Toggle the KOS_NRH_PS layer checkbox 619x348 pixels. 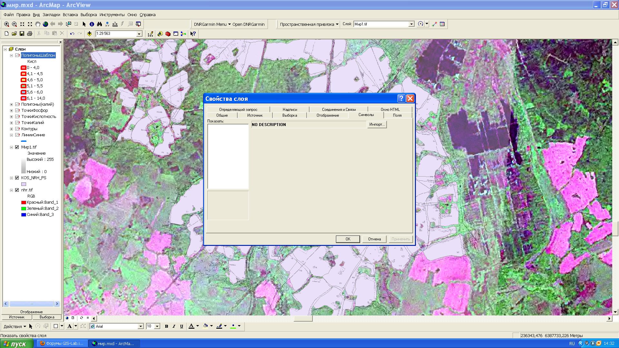click(x=17, y=178)
